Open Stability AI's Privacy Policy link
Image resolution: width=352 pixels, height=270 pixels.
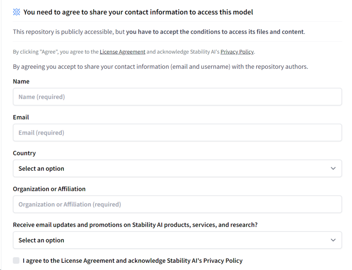[x=237, y=52]
